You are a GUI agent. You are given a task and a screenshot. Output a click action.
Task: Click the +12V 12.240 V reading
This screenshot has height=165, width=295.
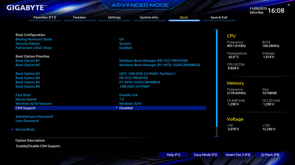269,129
